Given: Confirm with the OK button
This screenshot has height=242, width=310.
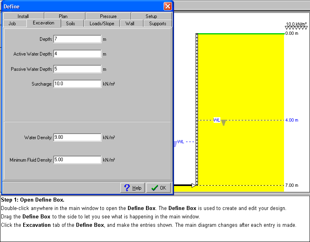Looking at the screenshot, I should point(159,188).
